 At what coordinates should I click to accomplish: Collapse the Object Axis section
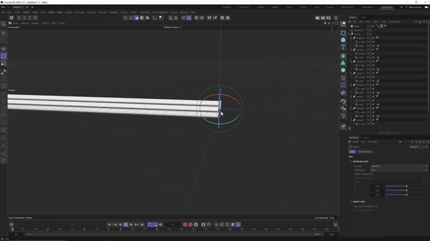(351, 202)
